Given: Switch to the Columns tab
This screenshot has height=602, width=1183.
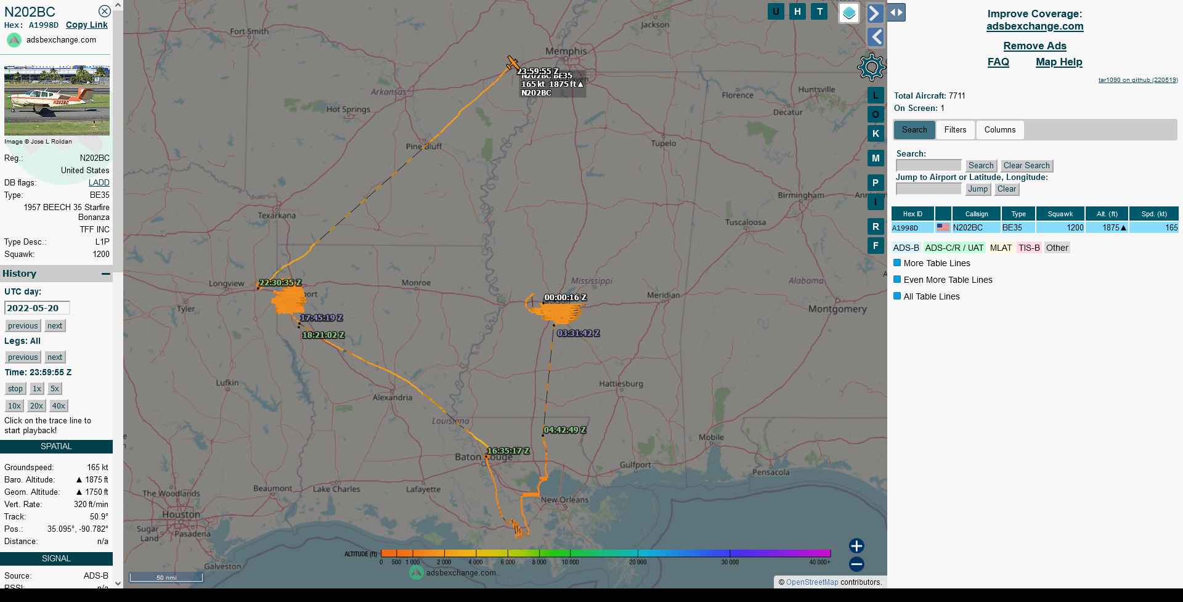Looking at the screenshot, I should click(x=1000, y=130).
